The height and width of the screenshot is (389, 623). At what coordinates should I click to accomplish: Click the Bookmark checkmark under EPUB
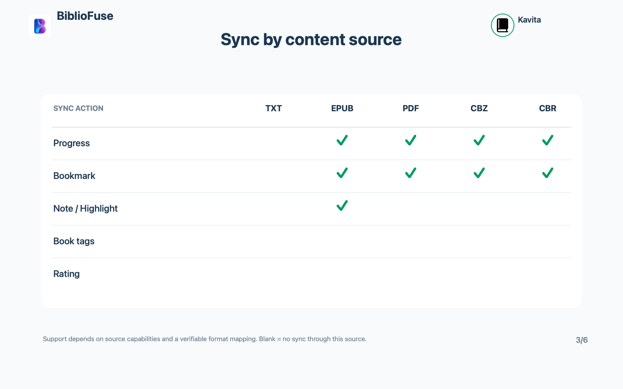point(342,173)
